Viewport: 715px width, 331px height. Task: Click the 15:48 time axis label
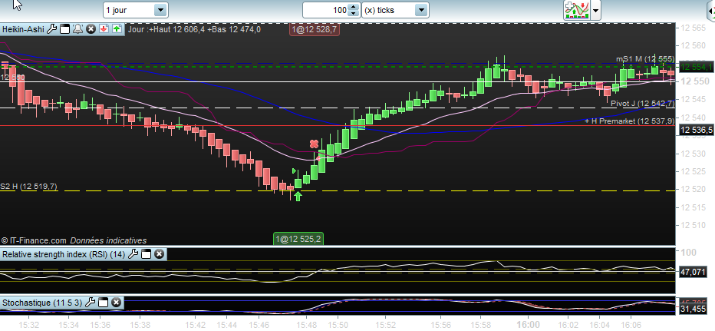[306, 323]
